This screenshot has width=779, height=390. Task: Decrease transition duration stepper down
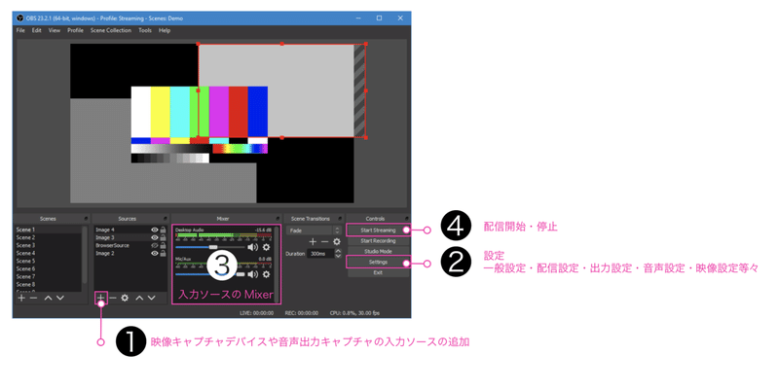(338, 256)
